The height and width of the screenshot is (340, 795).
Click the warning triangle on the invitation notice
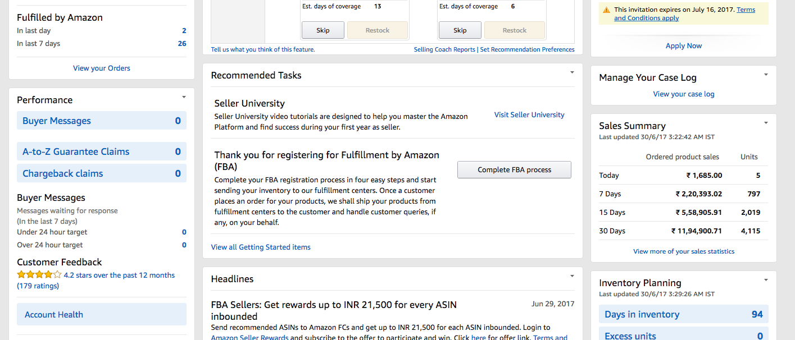click(606, 10)
